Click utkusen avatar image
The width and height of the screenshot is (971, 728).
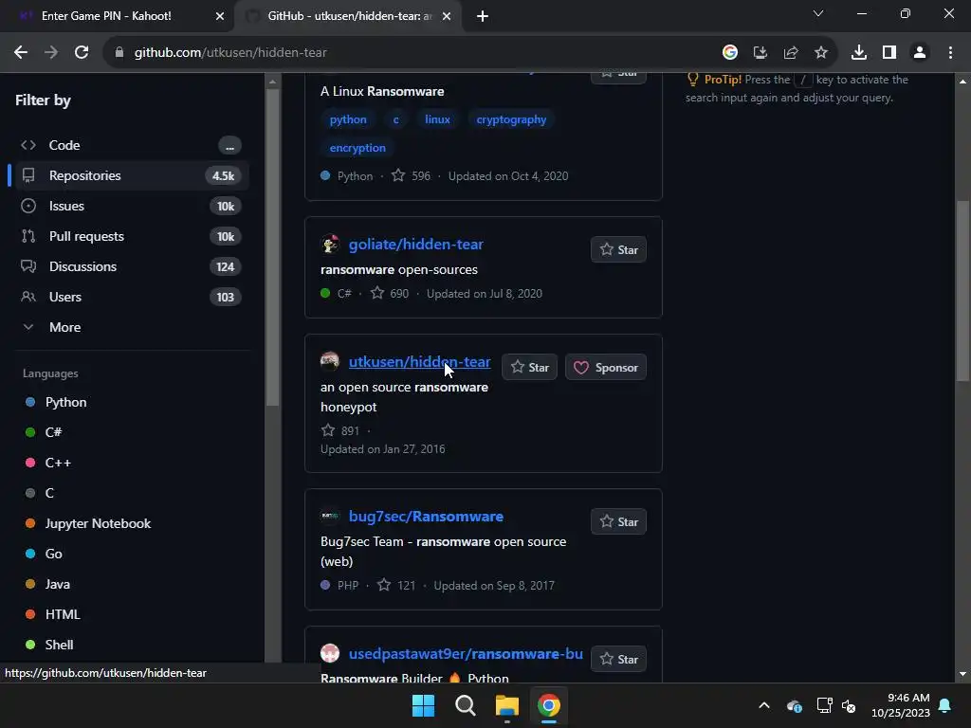click(x=330, y=361)
